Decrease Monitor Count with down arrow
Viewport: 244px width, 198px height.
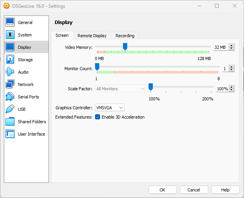click(232, 70)
